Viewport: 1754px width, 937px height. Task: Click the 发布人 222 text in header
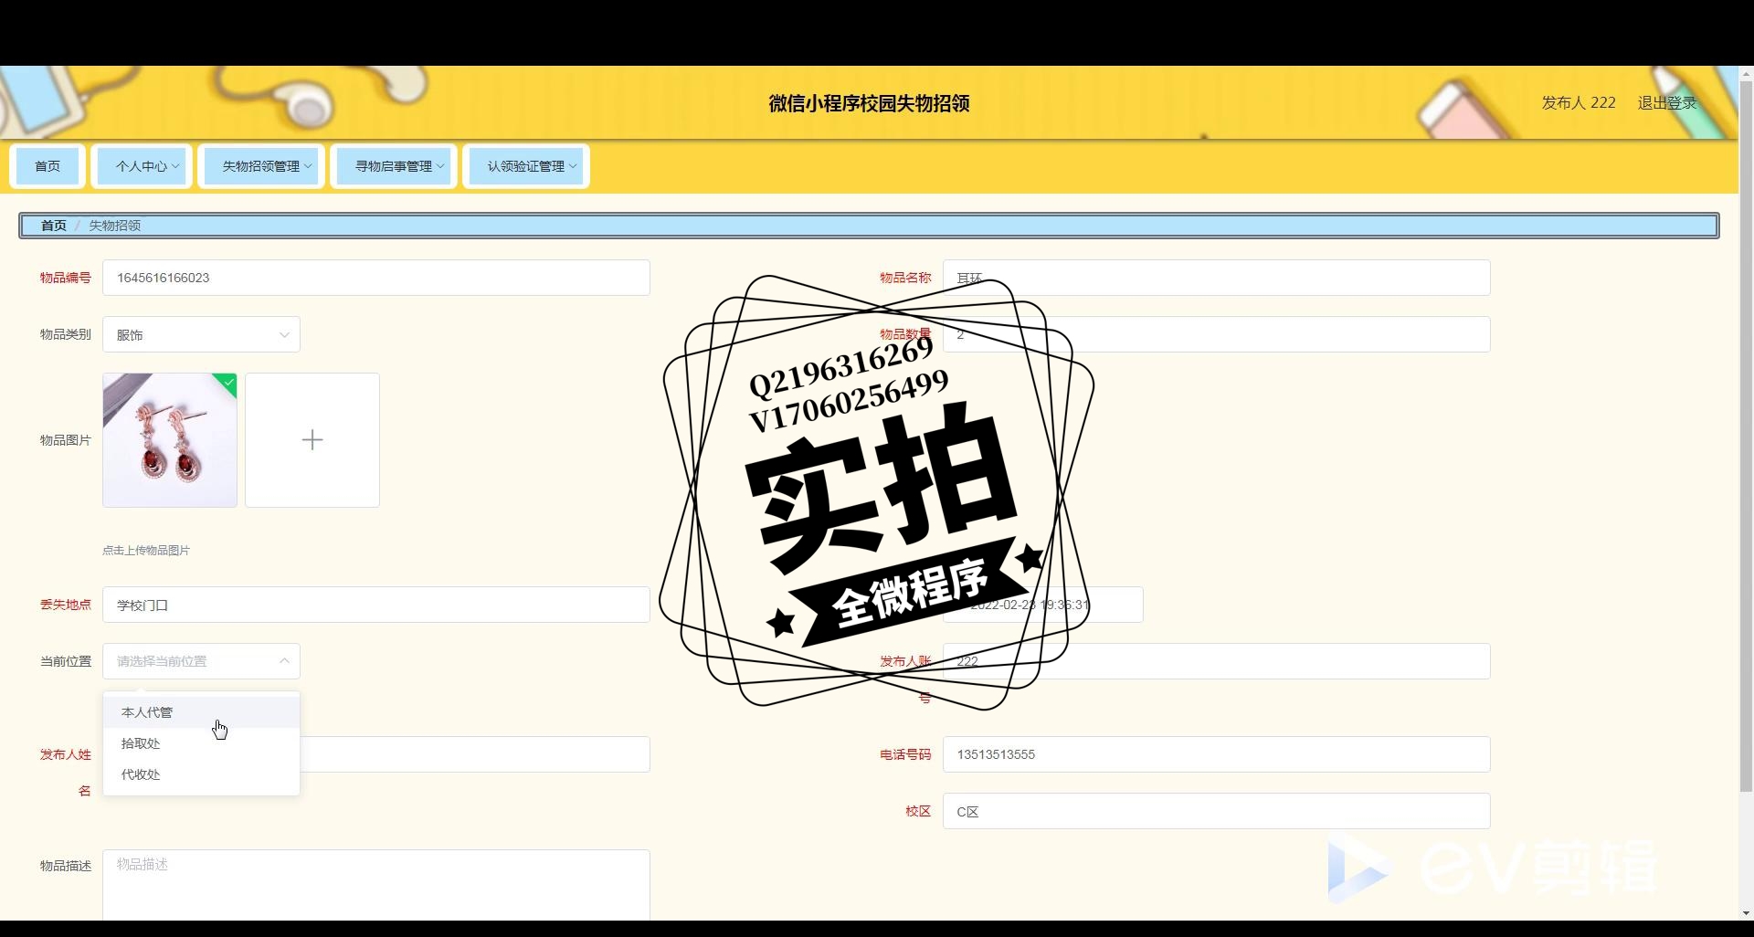click(1579, 103)
